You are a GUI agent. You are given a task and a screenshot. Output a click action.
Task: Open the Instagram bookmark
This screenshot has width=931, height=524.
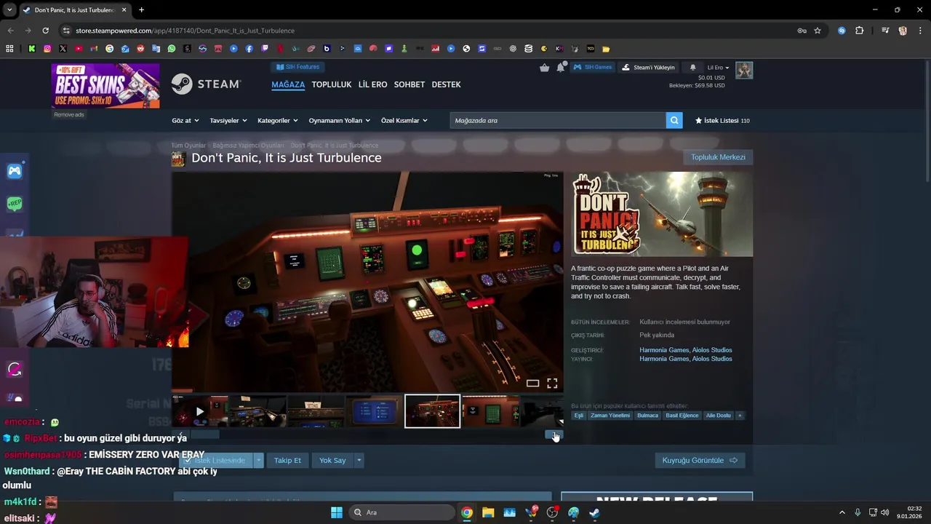point(47,49)
